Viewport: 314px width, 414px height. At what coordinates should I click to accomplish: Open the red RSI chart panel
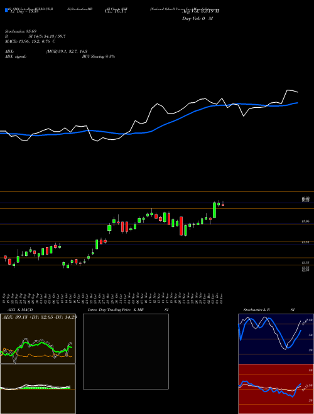(276, 389)
